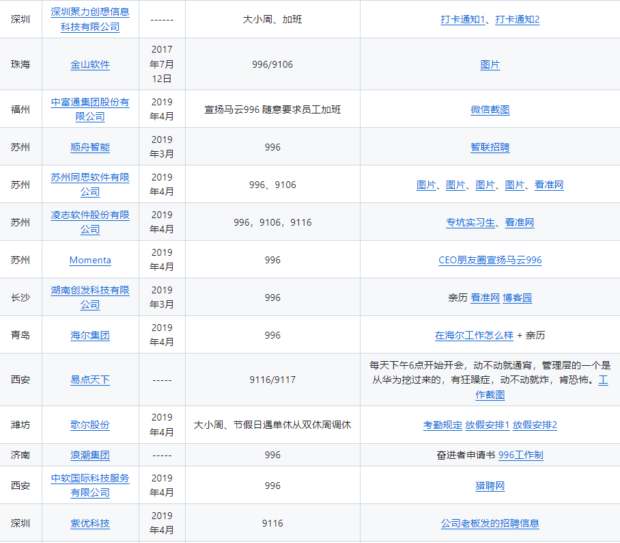
Task: Open the 公司老板发的招聘信息 link
Action: click(x=490, y=524)
